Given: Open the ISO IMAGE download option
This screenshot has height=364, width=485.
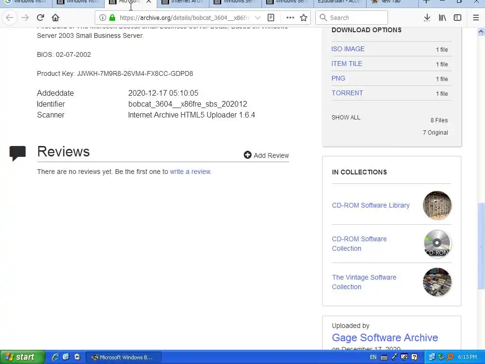Looking at the screenshot, I should 348,49.
